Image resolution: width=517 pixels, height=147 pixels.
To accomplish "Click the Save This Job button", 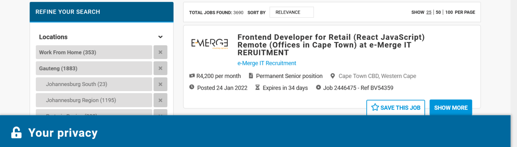I will coord(396,108).
